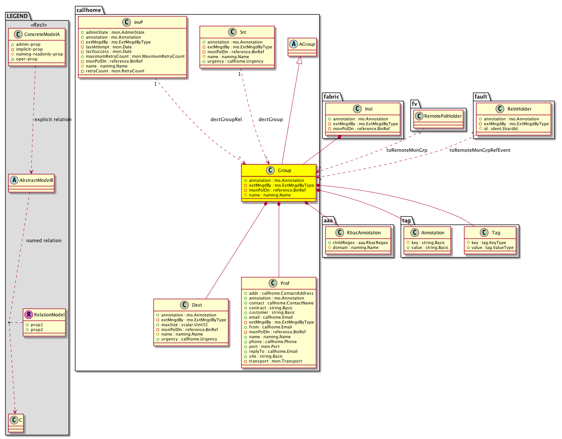Click the class icon of ConcreteModelA

17,34
